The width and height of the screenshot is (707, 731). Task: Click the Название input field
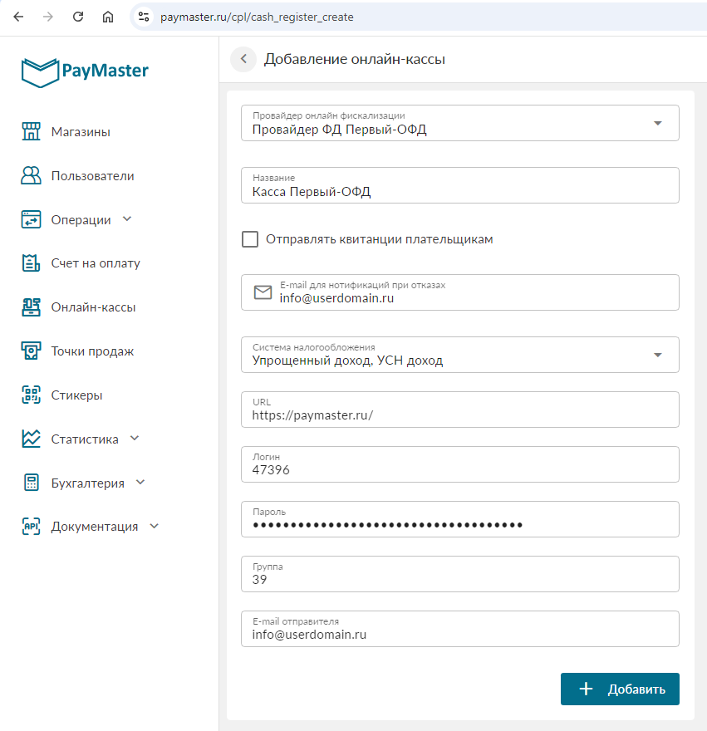tap(459, 185)
